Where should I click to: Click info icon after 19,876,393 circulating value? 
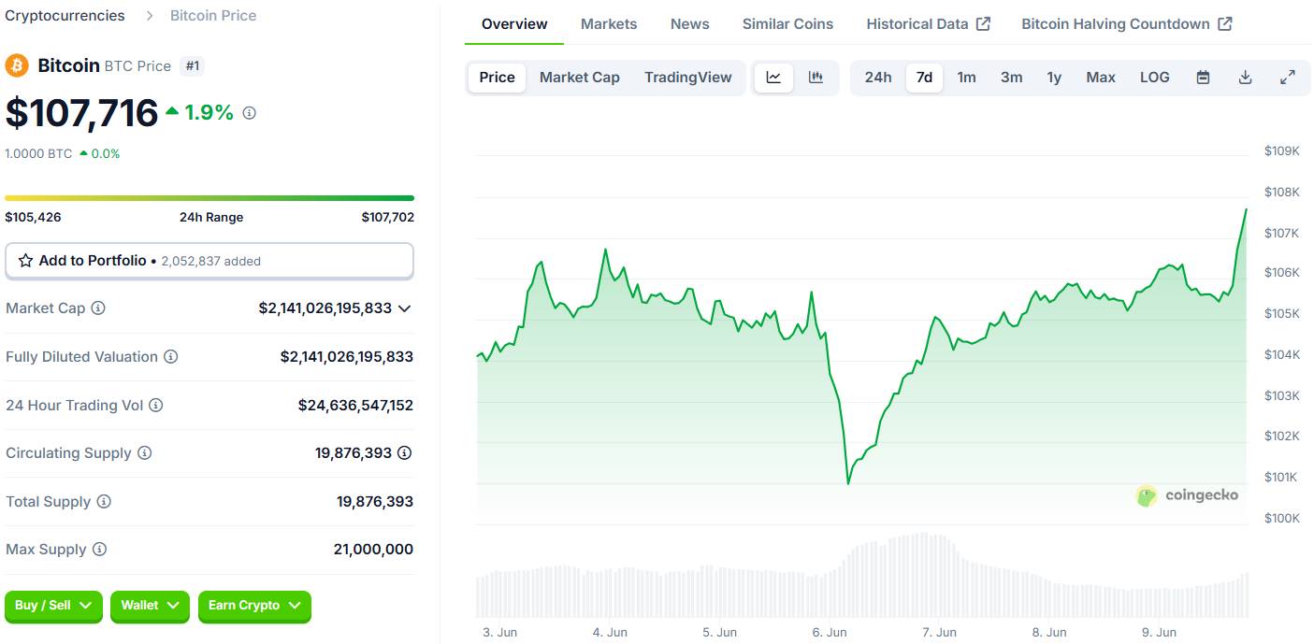(404, 453)
